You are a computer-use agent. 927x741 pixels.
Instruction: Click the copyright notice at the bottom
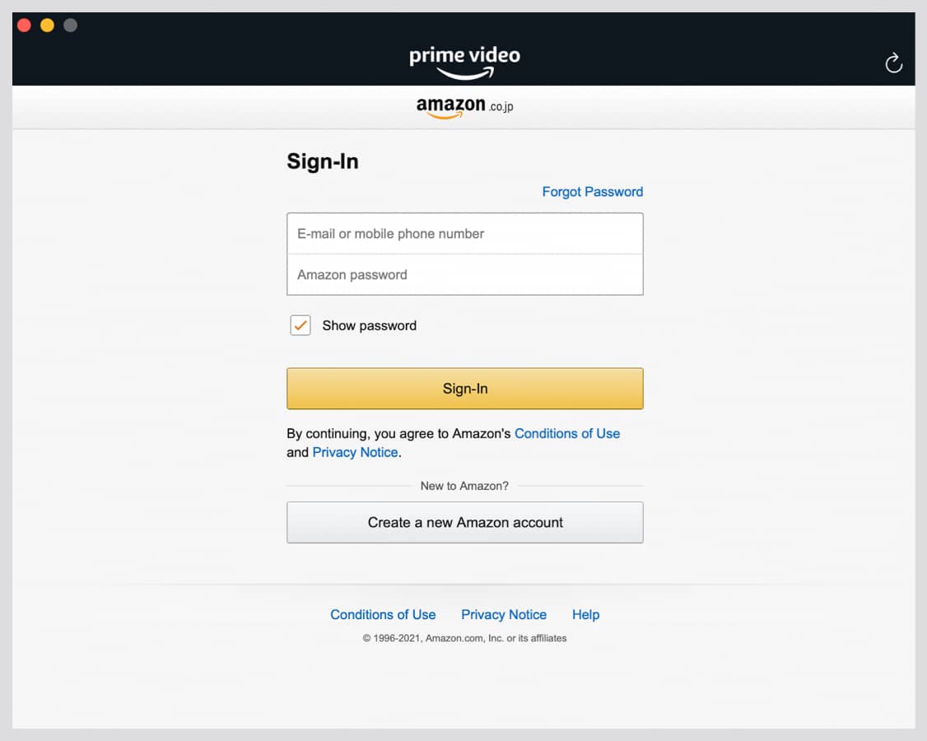point(463,637)
